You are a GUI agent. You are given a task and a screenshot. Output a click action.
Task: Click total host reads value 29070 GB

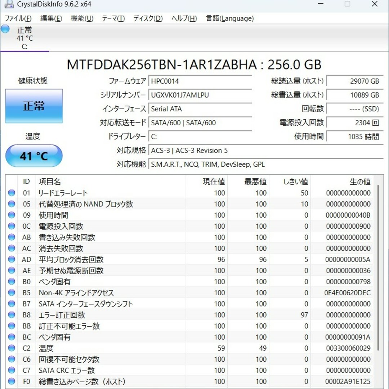[x=355, y=81]
